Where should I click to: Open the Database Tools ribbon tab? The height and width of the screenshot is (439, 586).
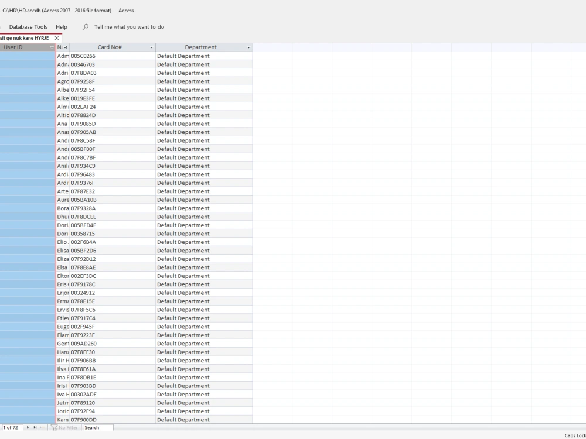[28, 27]
